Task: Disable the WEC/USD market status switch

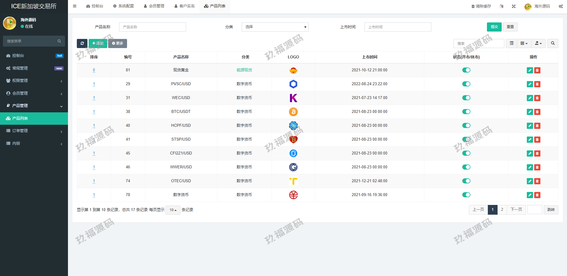Action: 466,98
